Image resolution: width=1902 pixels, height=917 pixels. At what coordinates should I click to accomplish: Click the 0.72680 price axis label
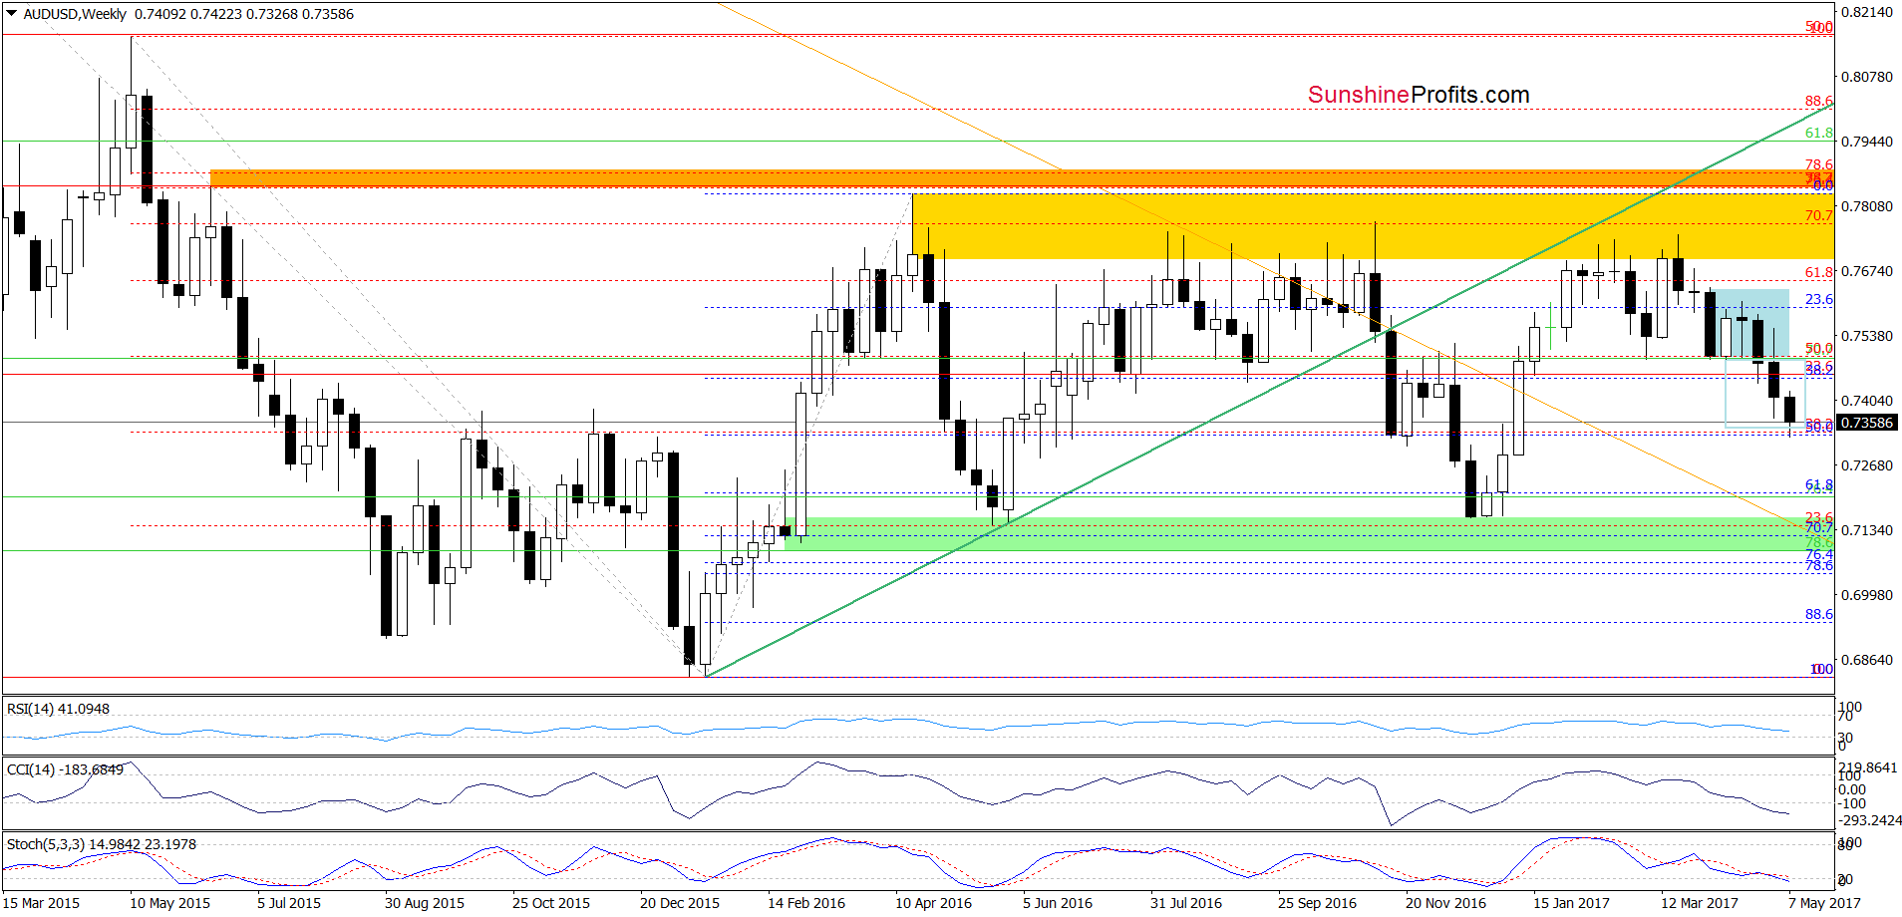coord(1866,465)
